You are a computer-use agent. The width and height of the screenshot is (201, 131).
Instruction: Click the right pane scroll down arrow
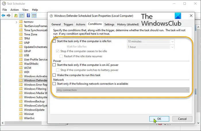point(198,123)
